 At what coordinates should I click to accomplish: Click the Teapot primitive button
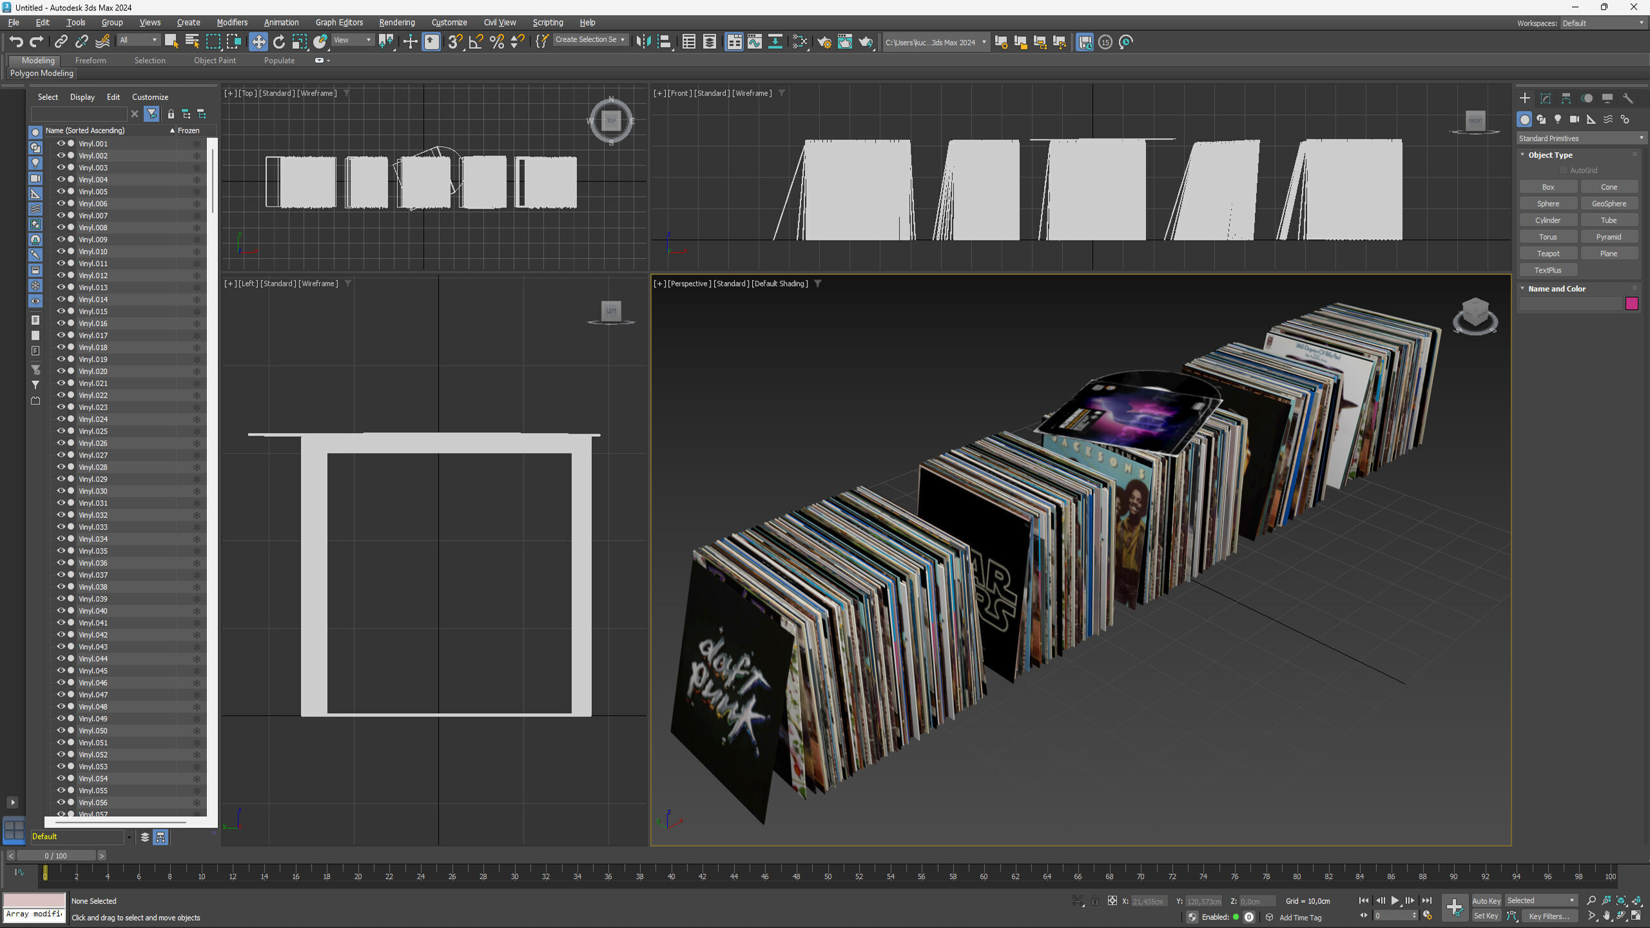1548,254
